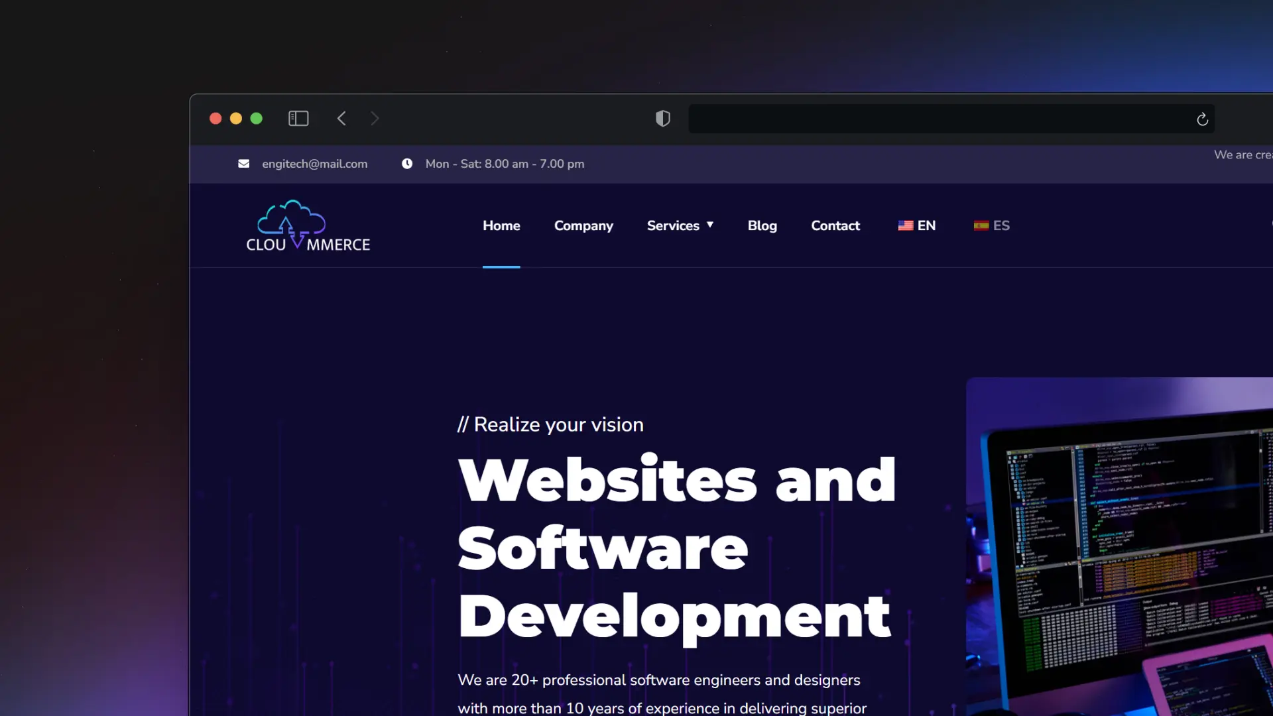Open the Contact menu item
Screen dimensions: 1273x716
tap(835, 225)
